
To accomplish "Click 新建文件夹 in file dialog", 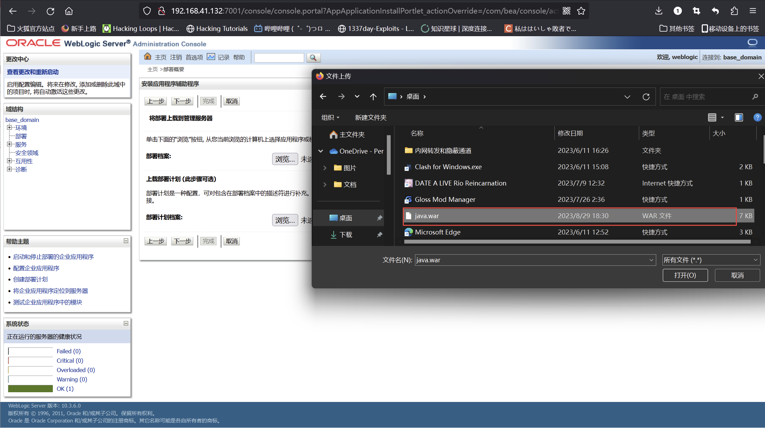I will 371,117.
